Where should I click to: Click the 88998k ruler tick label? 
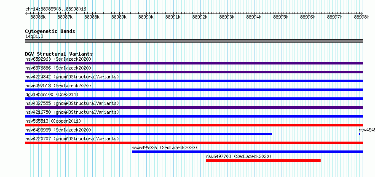coord(362,17)
